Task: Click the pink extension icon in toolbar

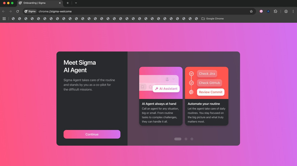Action: [261, 11]
